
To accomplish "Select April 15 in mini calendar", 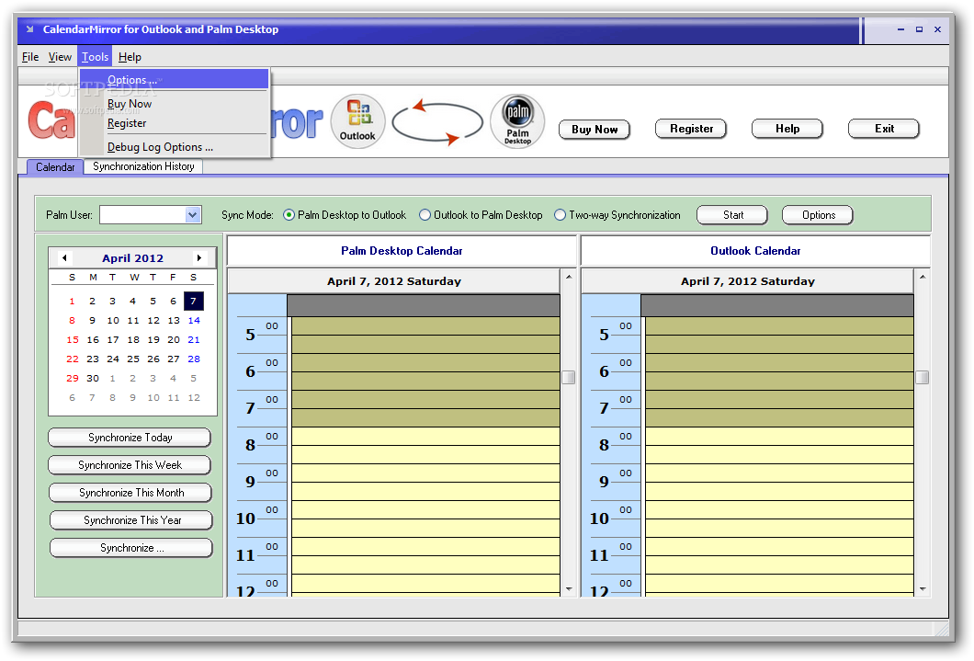I will tap(72, 340).
